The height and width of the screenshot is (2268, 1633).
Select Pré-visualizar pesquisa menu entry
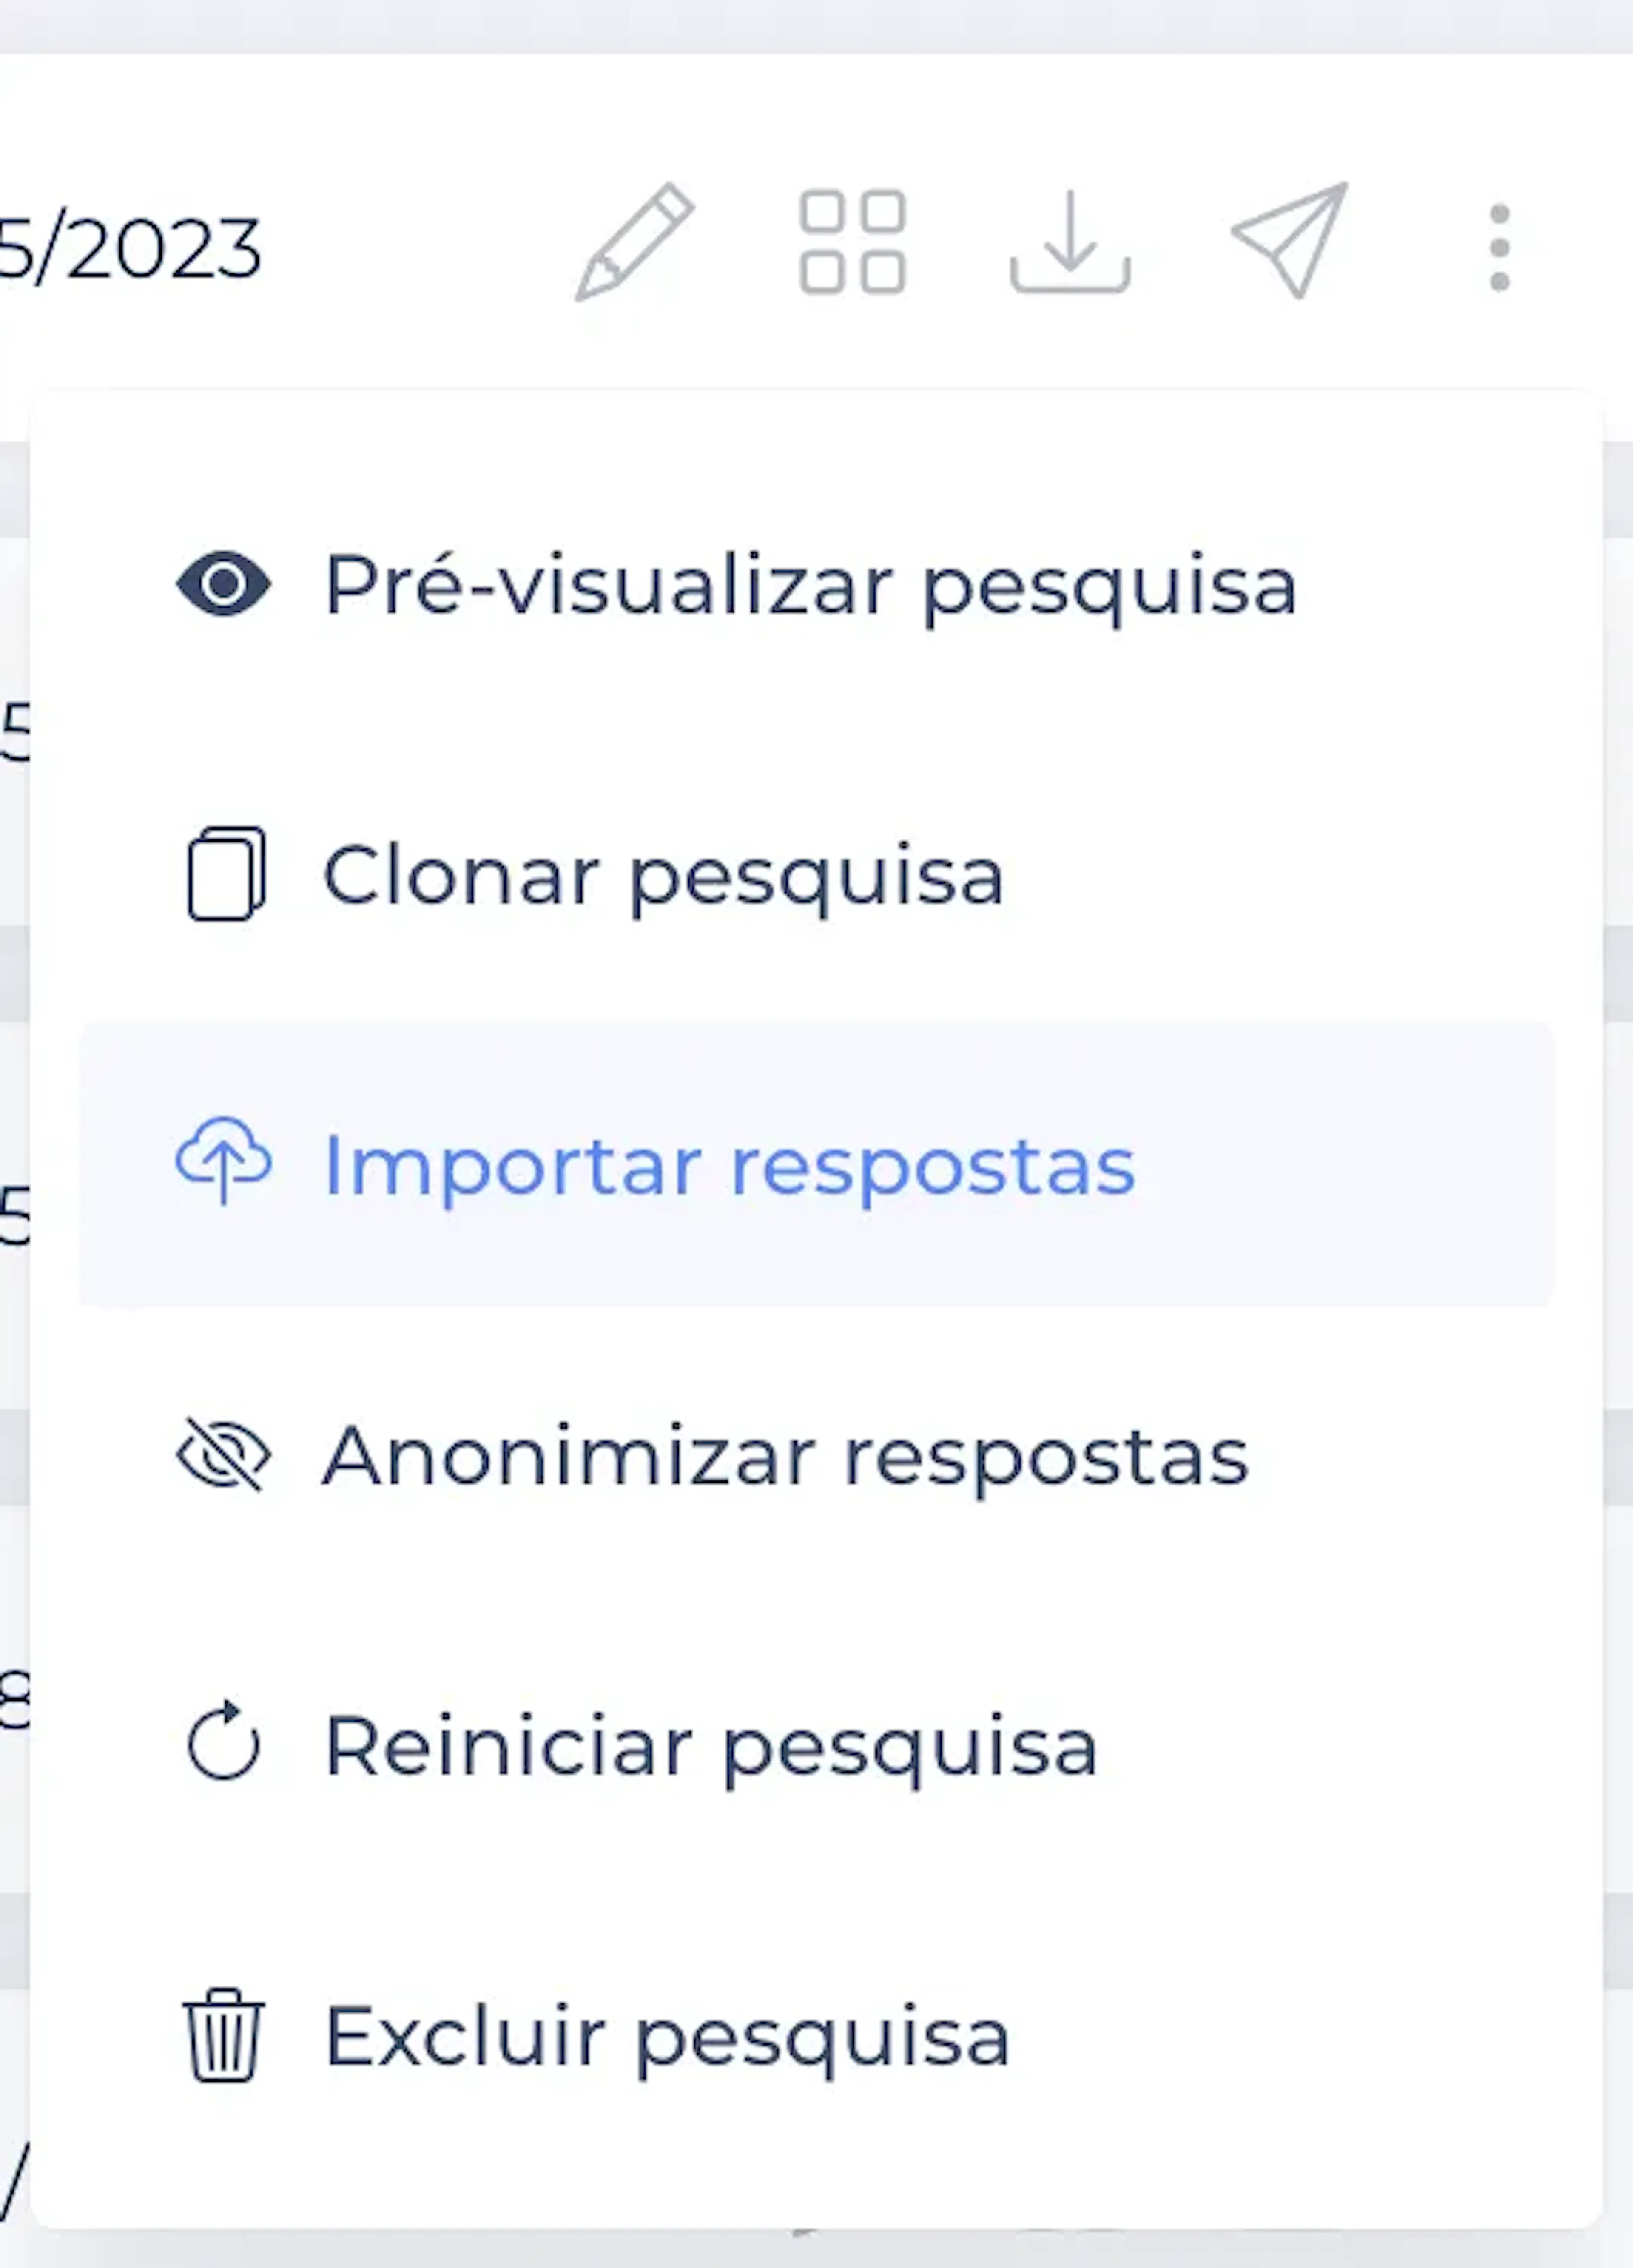click(x=810, y=586)
